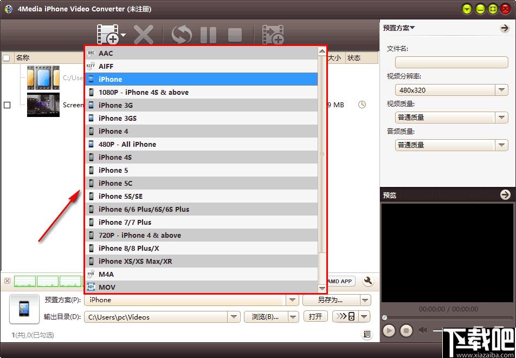Click the iPhone profile icon at bottom-left
The image size is (516, 358).
[x=24, y=309]
